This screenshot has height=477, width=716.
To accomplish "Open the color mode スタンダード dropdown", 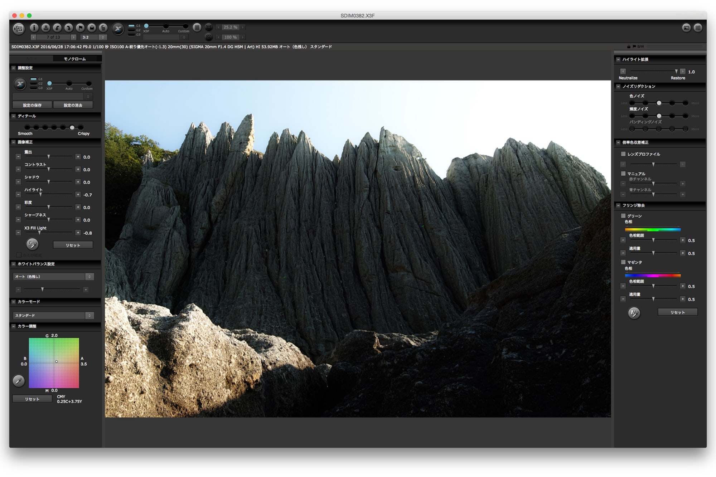I will click(x=53, y=315).
